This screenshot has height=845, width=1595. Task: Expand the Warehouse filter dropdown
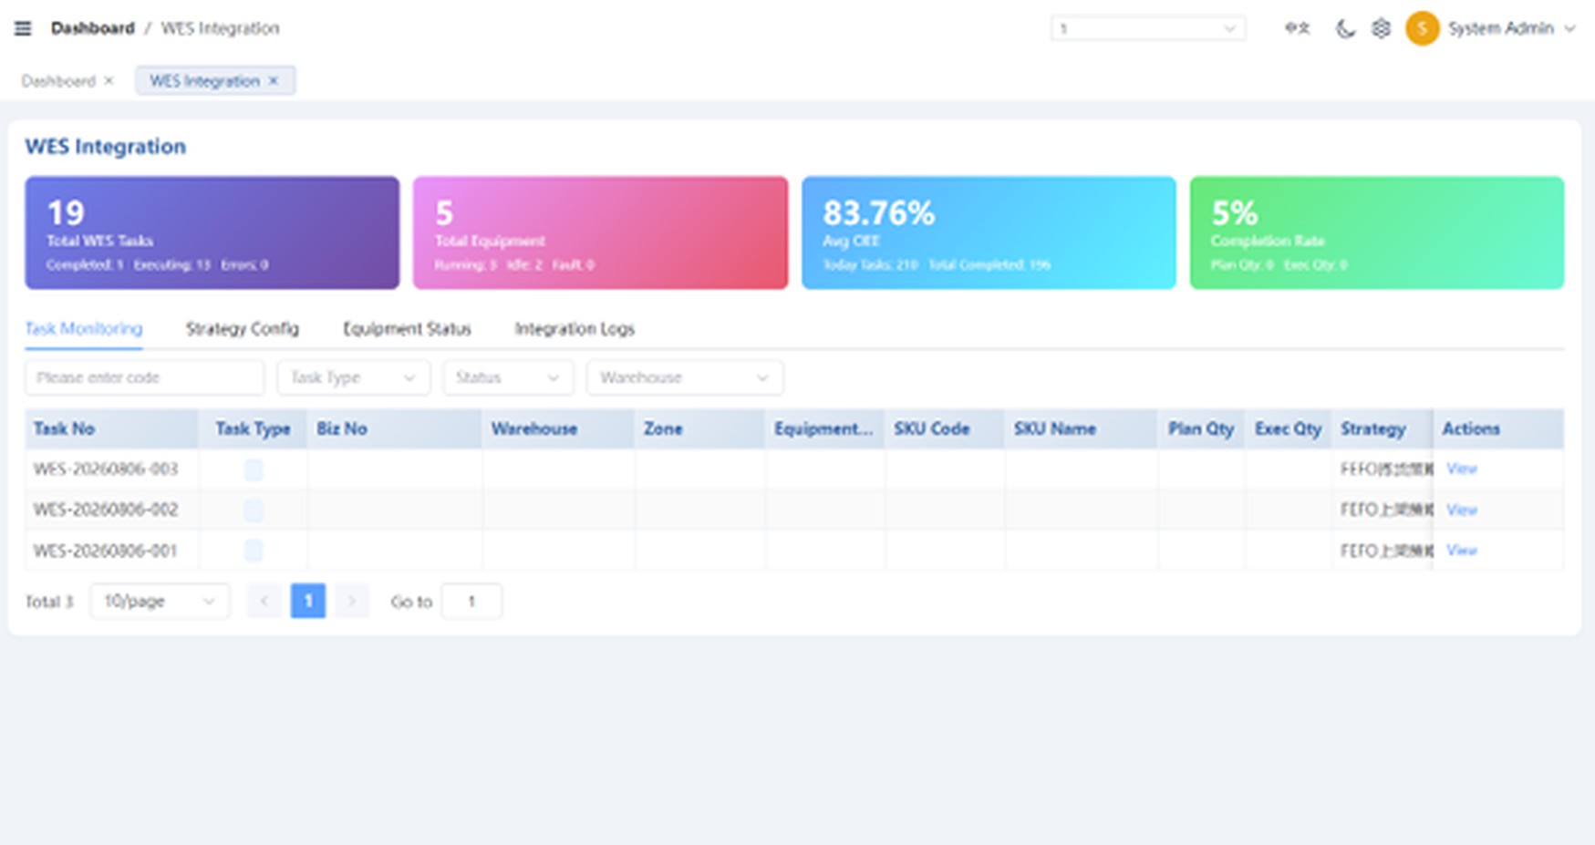[684, 377]
